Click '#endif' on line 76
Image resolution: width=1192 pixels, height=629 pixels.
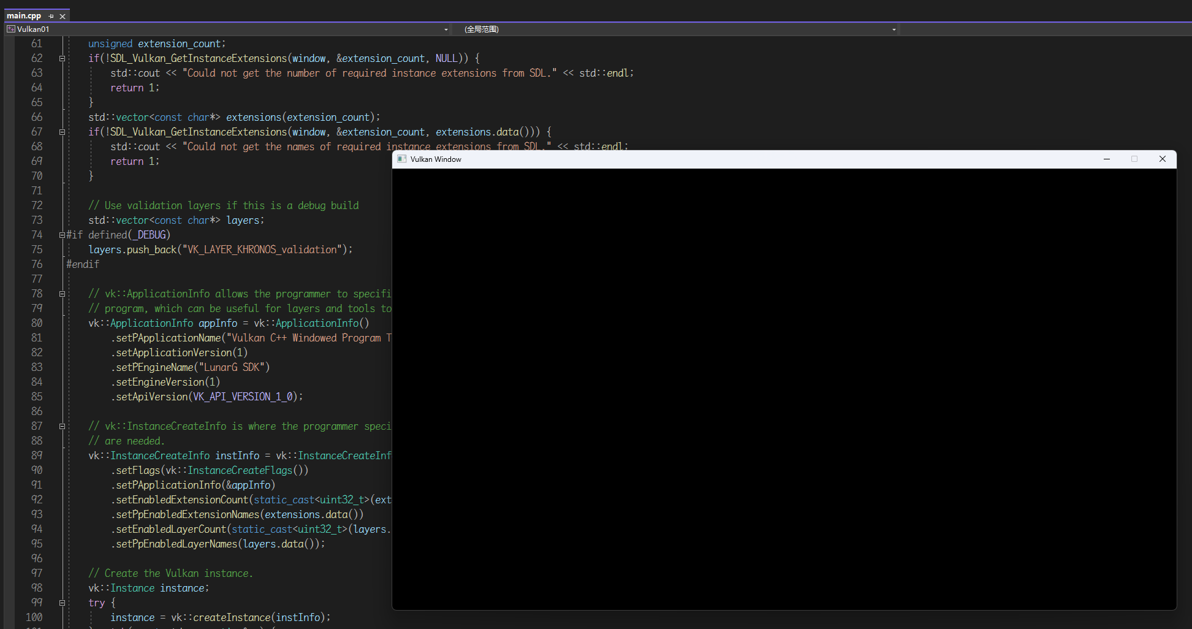[x=83, y=265]
